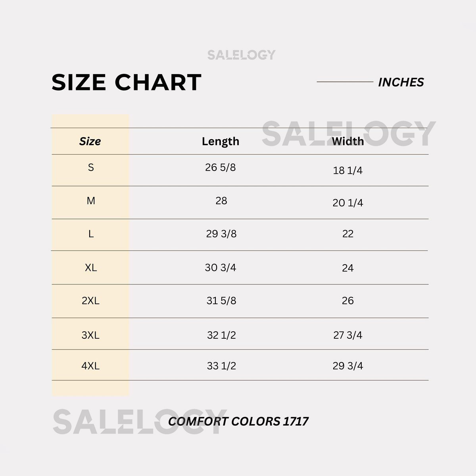The width and height of the screenshot is (476, 476).
Task: Click the COMFORT COLORS 1717 caption
Action: click(x=238, y=421)
